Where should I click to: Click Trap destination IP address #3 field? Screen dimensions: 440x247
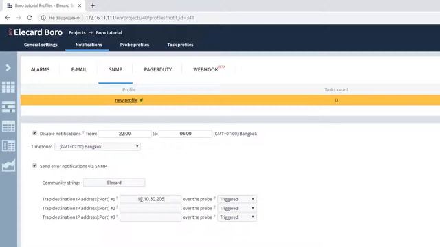[x=151, y=217]
